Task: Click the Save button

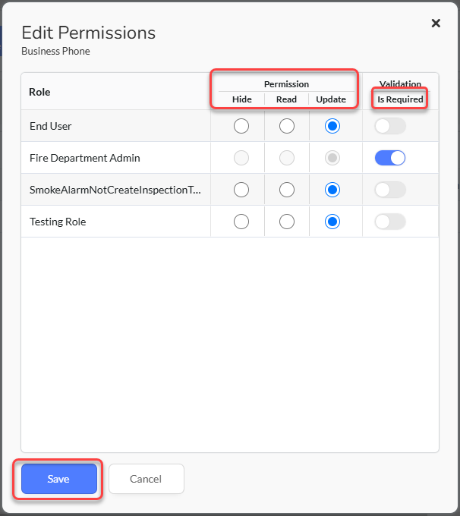Action: (x=59, y=479)
